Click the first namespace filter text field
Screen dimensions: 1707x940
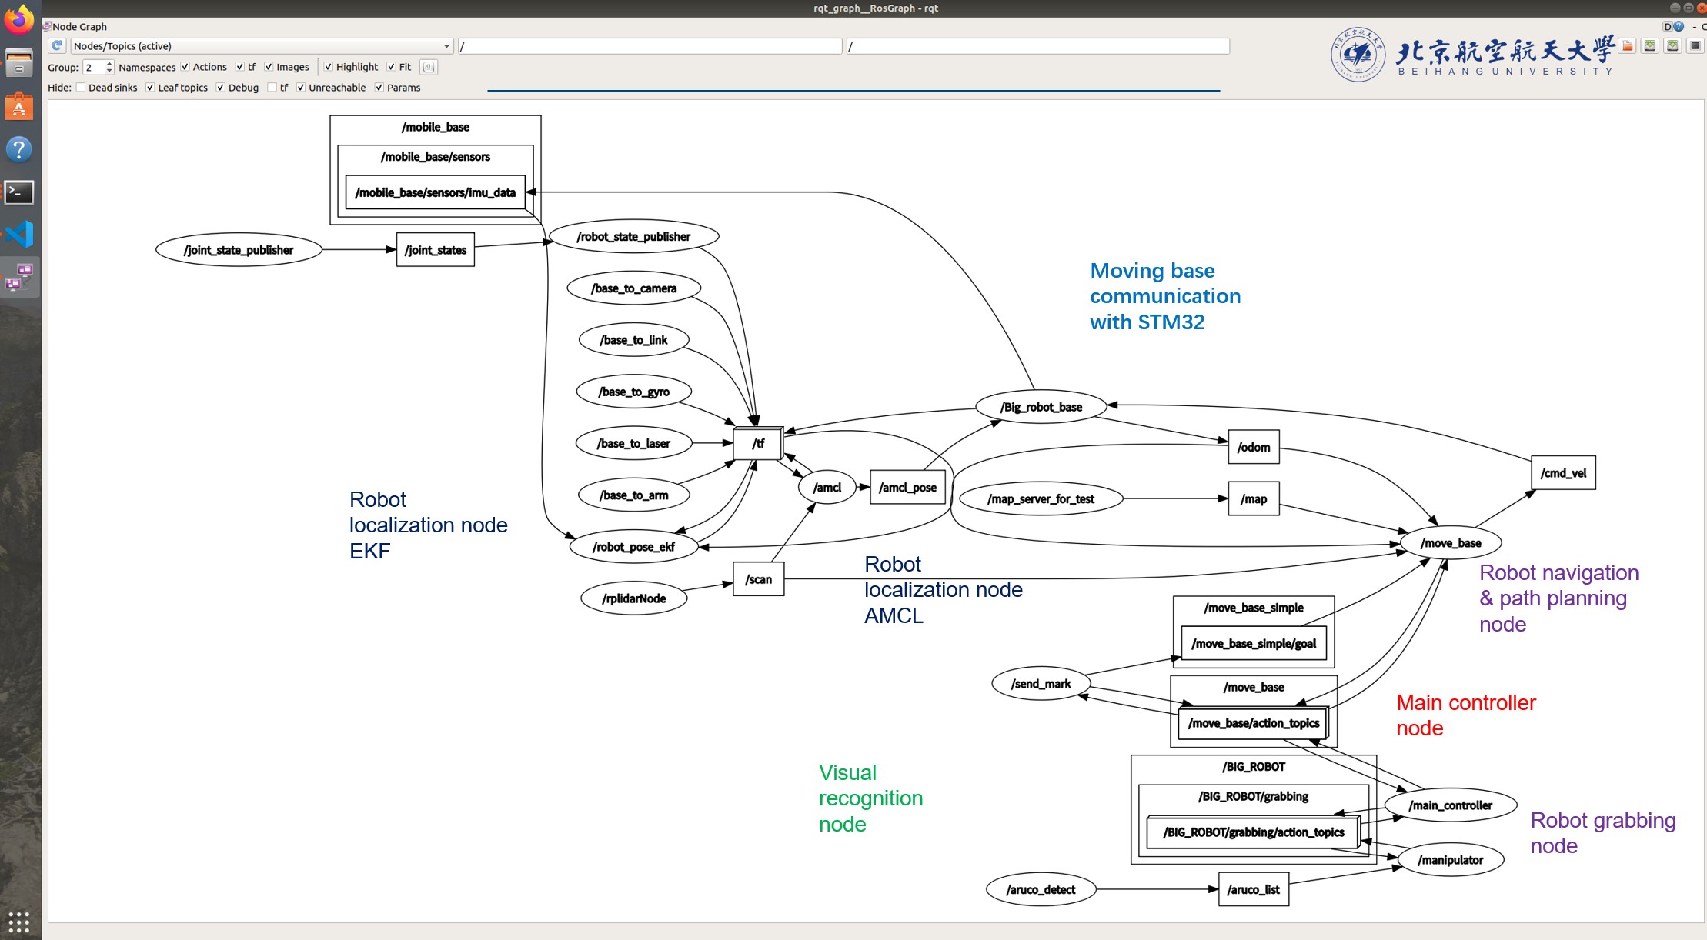[x=650, y=47]
